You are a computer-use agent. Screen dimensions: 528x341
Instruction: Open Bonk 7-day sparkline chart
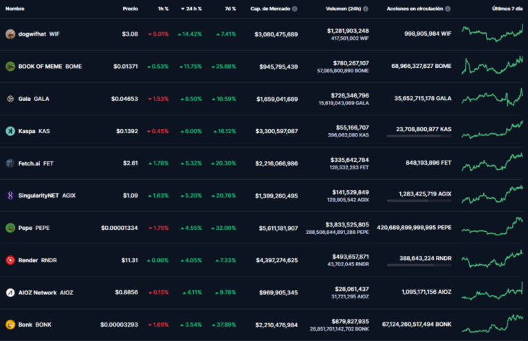492,323
